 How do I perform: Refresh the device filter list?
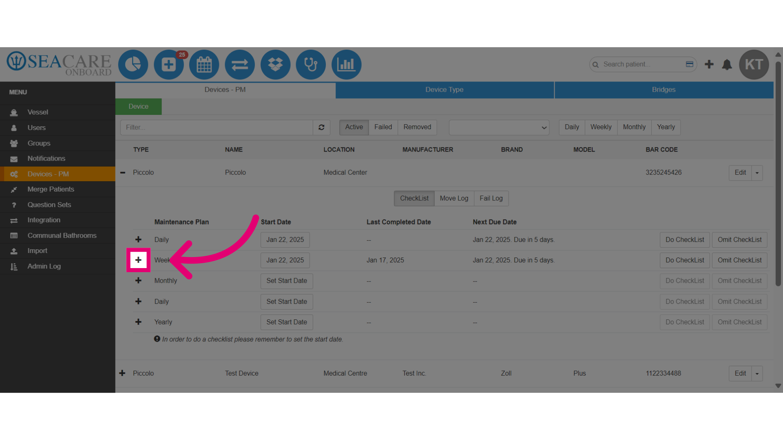coord(321,128)
